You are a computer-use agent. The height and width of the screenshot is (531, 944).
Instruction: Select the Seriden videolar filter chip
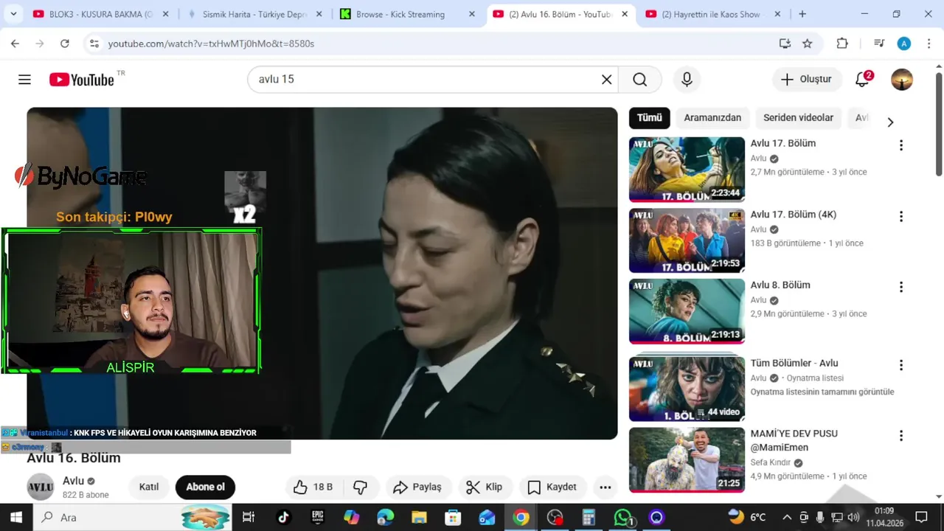click(798, 118)
